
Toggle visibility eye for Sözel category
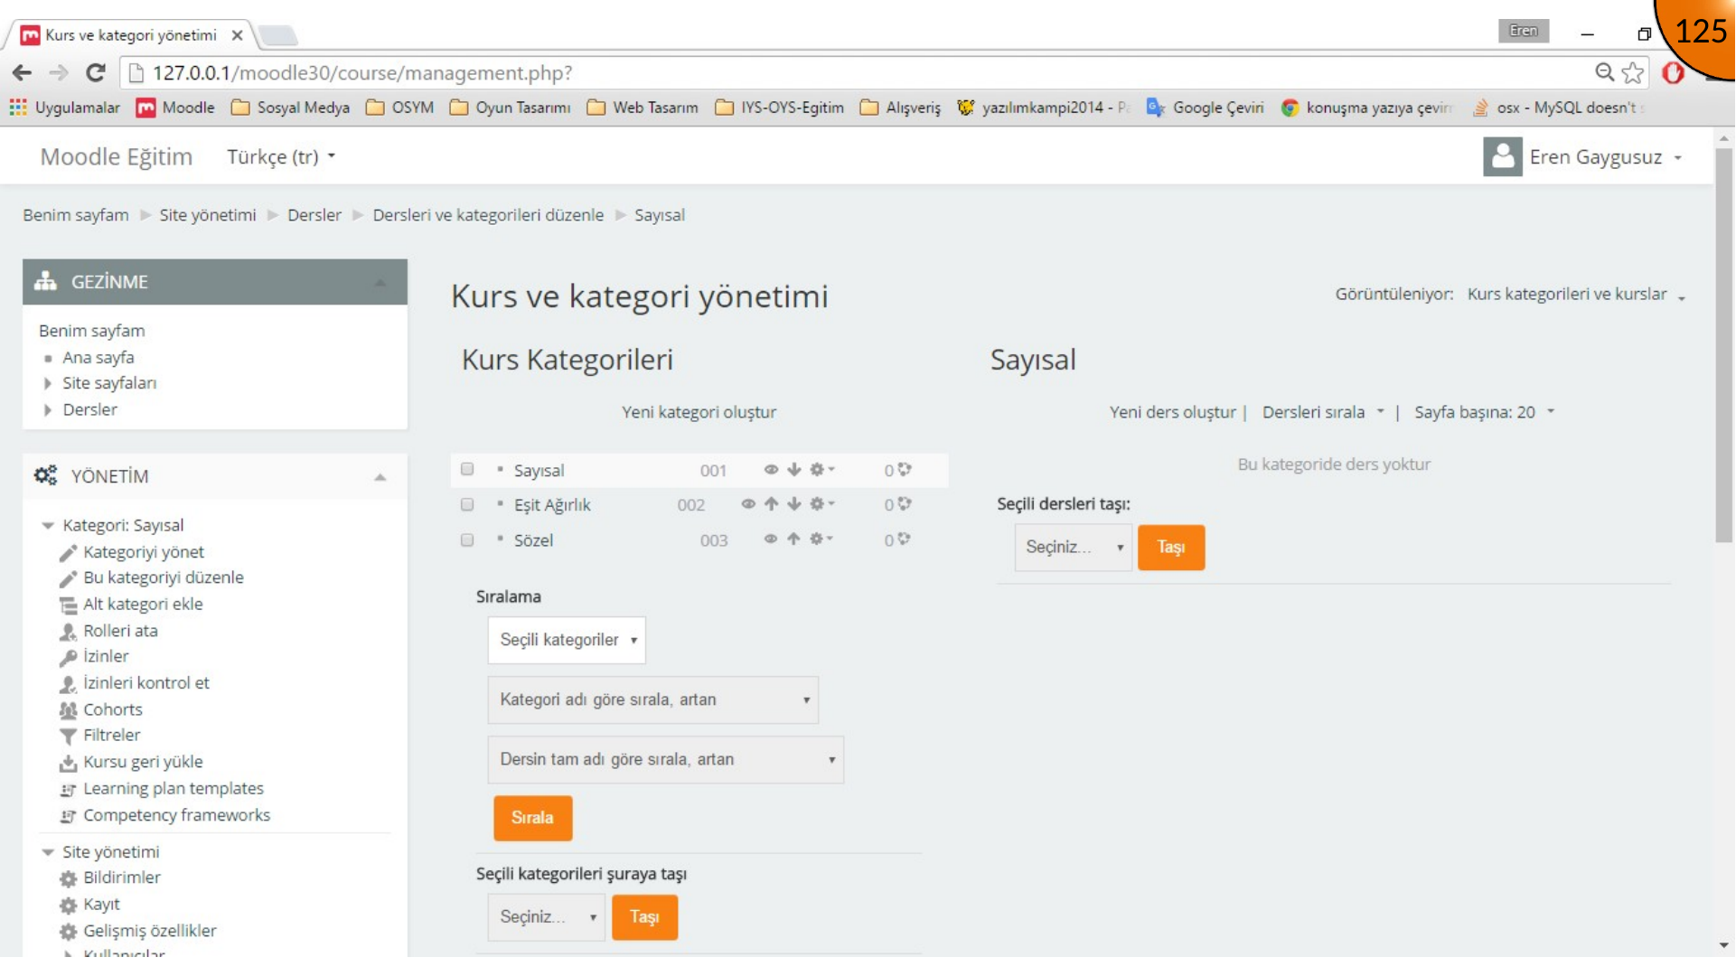pos(771,540)
